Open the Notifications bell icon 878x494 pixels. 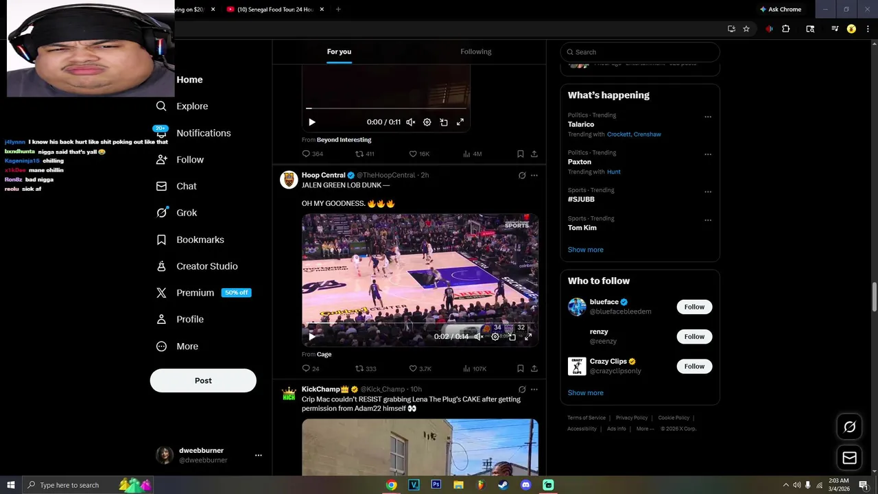coord(161,134)
